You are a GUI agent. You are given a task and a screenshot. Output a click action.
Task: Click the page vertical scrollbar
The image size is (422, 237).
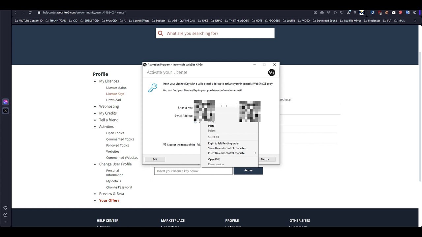pos(420,117)
